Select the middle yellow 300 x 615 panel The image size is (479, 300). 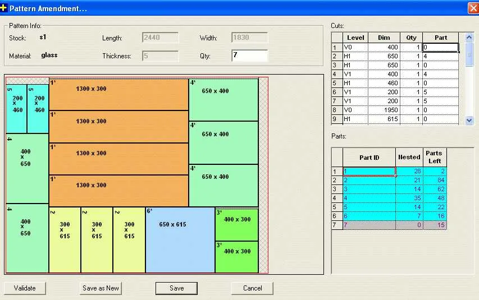(97, 240)
